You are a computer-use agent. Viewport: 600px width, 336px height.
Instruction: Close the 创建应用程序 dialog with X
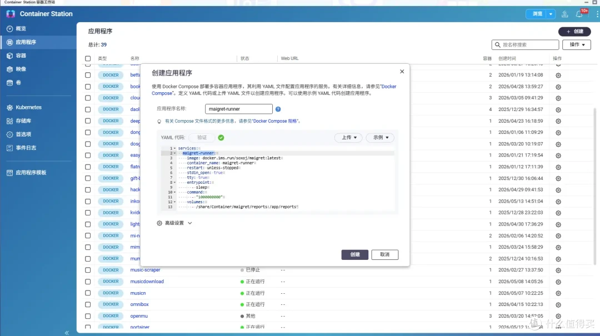pos(402,72)
